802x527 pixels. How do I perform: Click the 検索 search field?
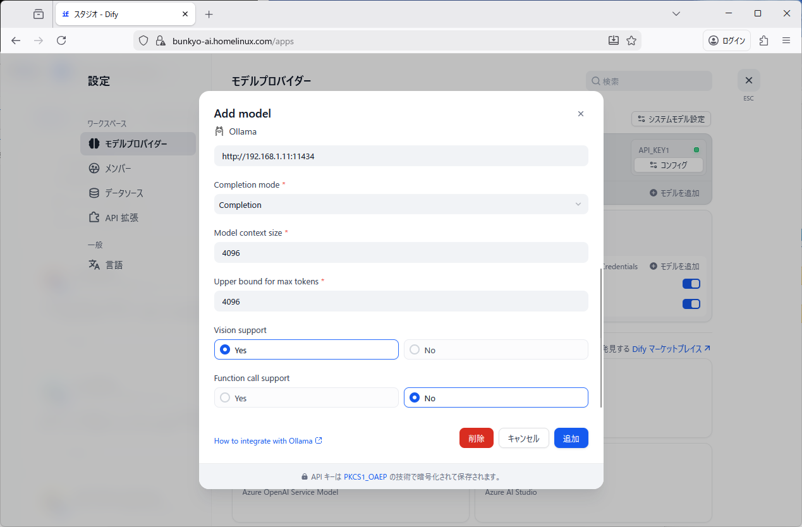649,81
